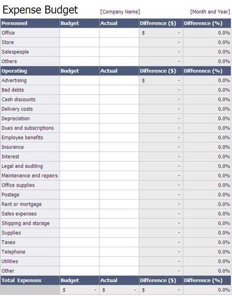Screen dimensions: 232x296
Task: Click the Expense Budget title
Action: coord(40,10)
